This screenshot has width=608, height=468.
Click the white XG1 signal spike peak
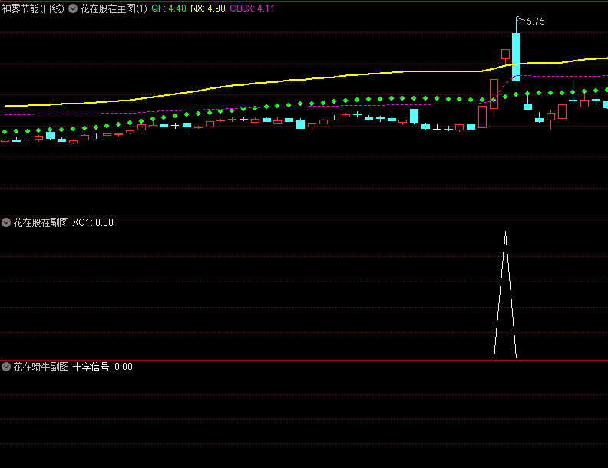pos(505,232)
